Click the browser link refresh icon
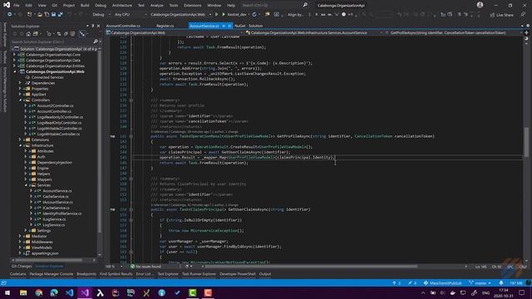 254,15
